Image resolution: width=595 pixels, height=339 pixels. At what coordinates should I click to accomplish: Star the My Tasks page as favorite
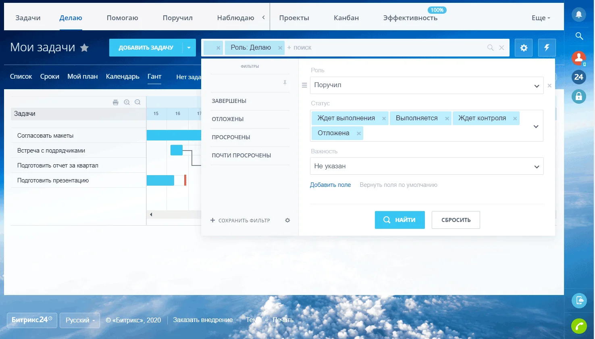pos(84,48)
